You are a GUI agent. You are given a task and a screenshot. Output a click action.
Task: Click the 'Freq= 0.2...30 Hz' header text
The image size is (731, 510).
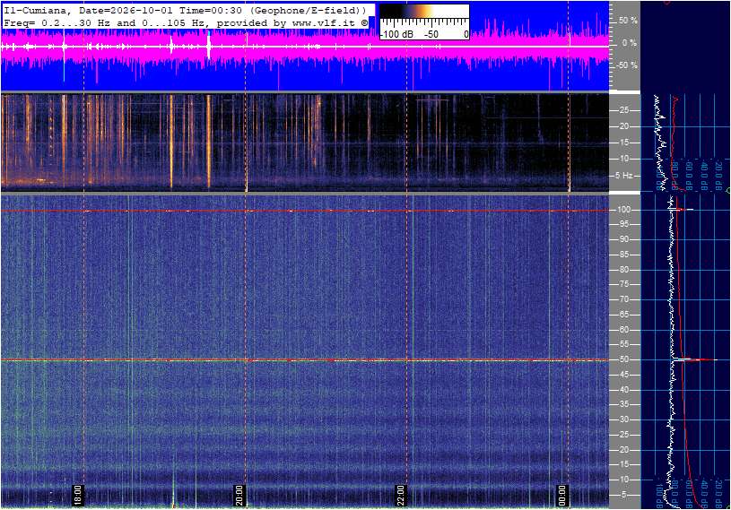pyautogui.click(x=57, y=22)
